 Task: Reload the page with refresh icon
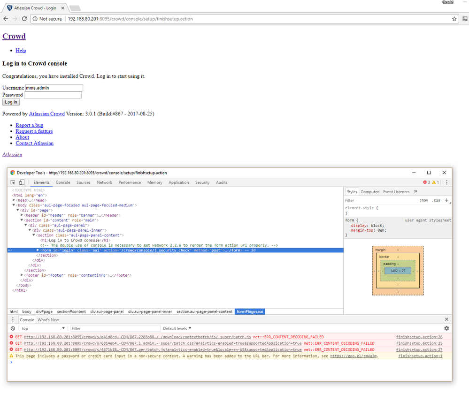point(24,19)
